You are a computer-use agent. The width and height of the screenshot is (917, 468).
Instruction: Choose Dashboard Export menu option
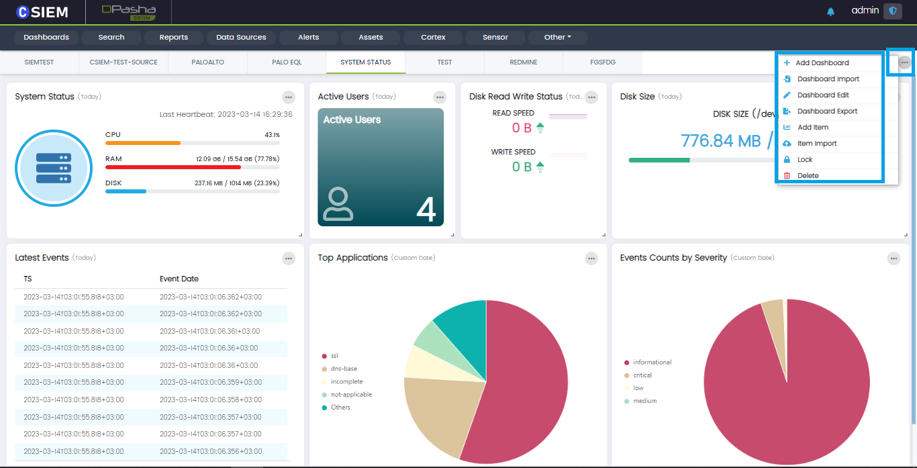pos(826,111)
